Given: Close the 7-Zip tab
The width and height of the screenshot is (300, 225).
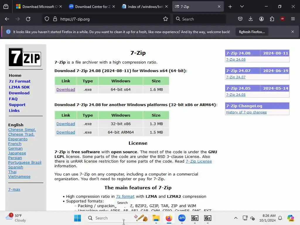Looking at the screenshot, I should (x=219, y=6).
